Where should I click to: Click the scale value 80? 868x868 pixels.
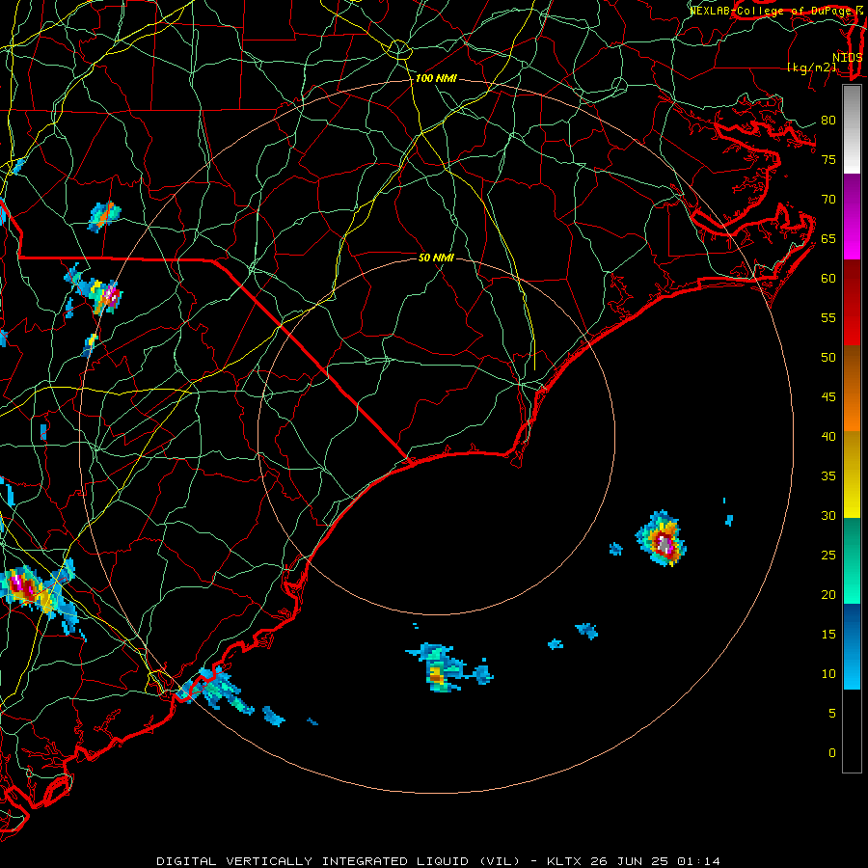click(828, 121)
